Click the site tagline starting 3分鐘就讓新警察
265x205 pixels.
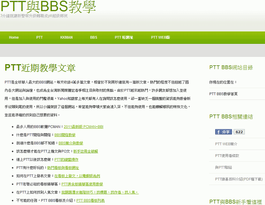(x=34, y=16)
